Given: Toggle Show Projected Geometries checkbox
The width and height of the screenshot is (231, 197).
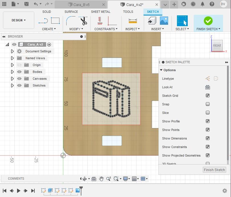Looking at the screenshot, I should 208,155.
